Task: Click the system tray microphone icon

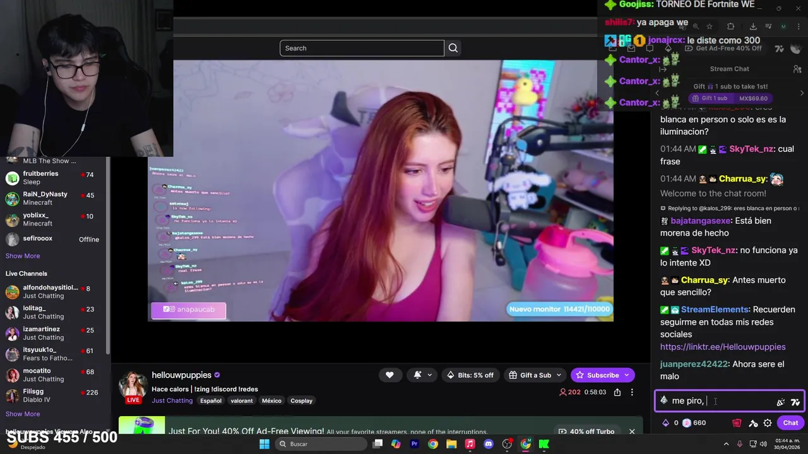Action: pyautogui.click(x=740, y=444)
